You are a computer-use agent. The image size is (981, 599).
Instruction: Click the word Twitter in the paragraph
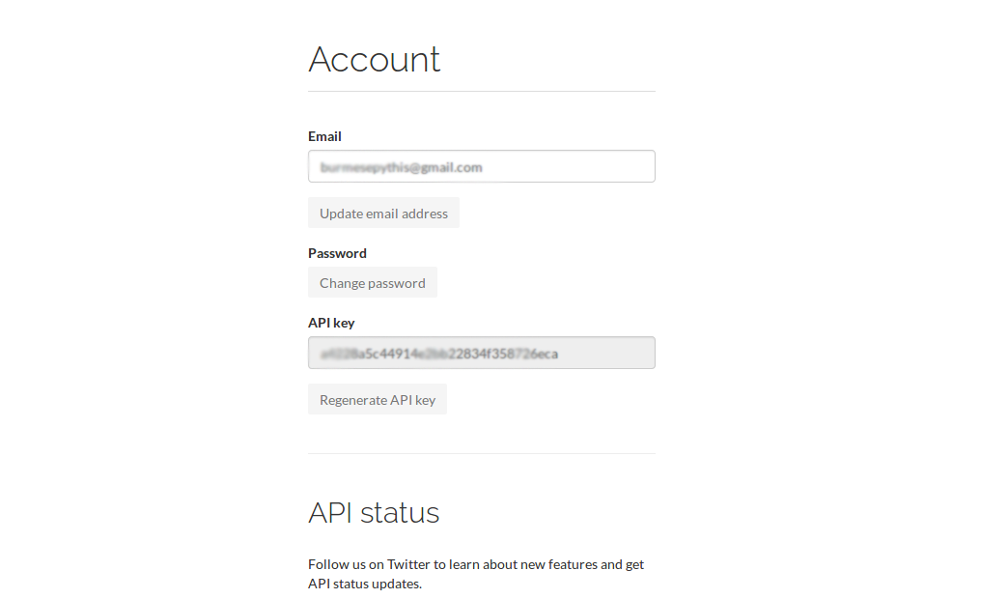click(x=408, y=564)
